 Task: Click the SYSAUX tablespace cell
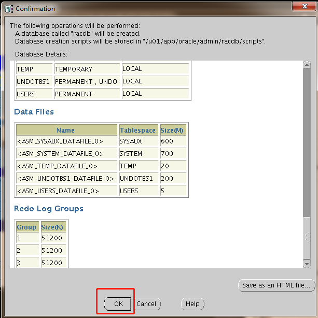pos(139,141)
